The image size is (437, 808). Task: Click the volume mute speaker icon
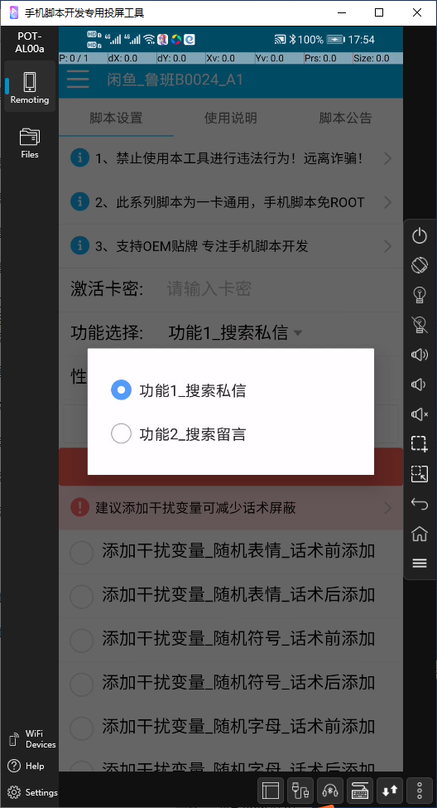[x=420, y=414]
